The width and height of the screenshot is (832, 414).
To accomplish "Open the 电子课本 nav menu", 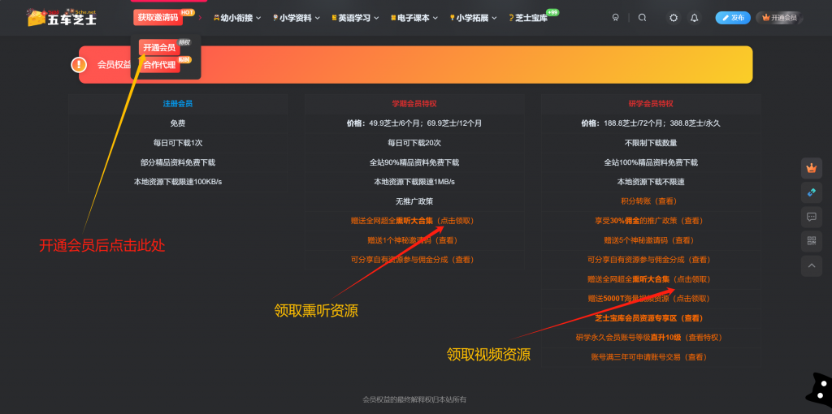I will tap(415, 18).
